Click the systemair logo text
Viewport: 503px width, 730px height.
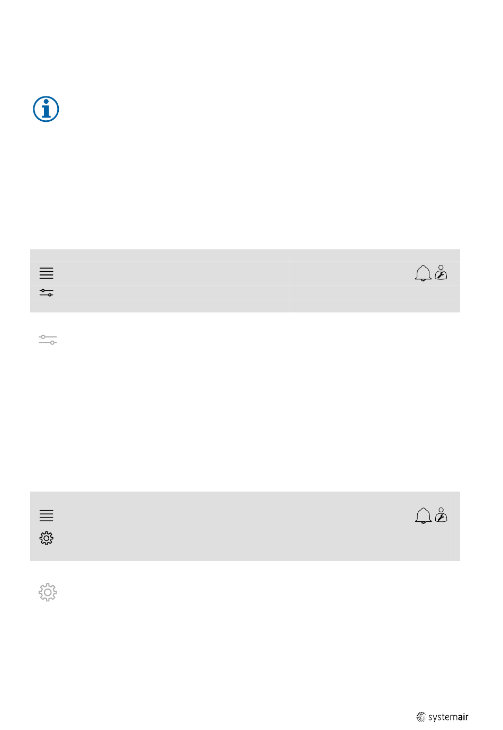[448, 717]
